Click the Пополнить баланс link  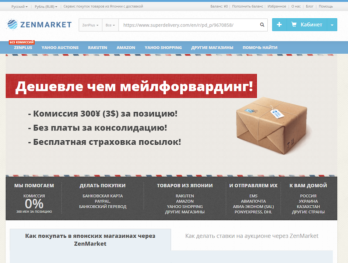click(248, 6)
